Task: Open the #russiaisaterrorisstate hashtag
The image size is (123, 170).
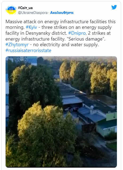Action: 28,50
